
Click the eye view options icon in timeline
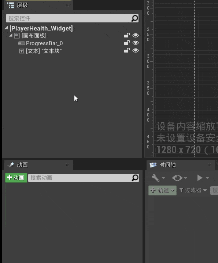pyautogui.click(x=177, y=178)
